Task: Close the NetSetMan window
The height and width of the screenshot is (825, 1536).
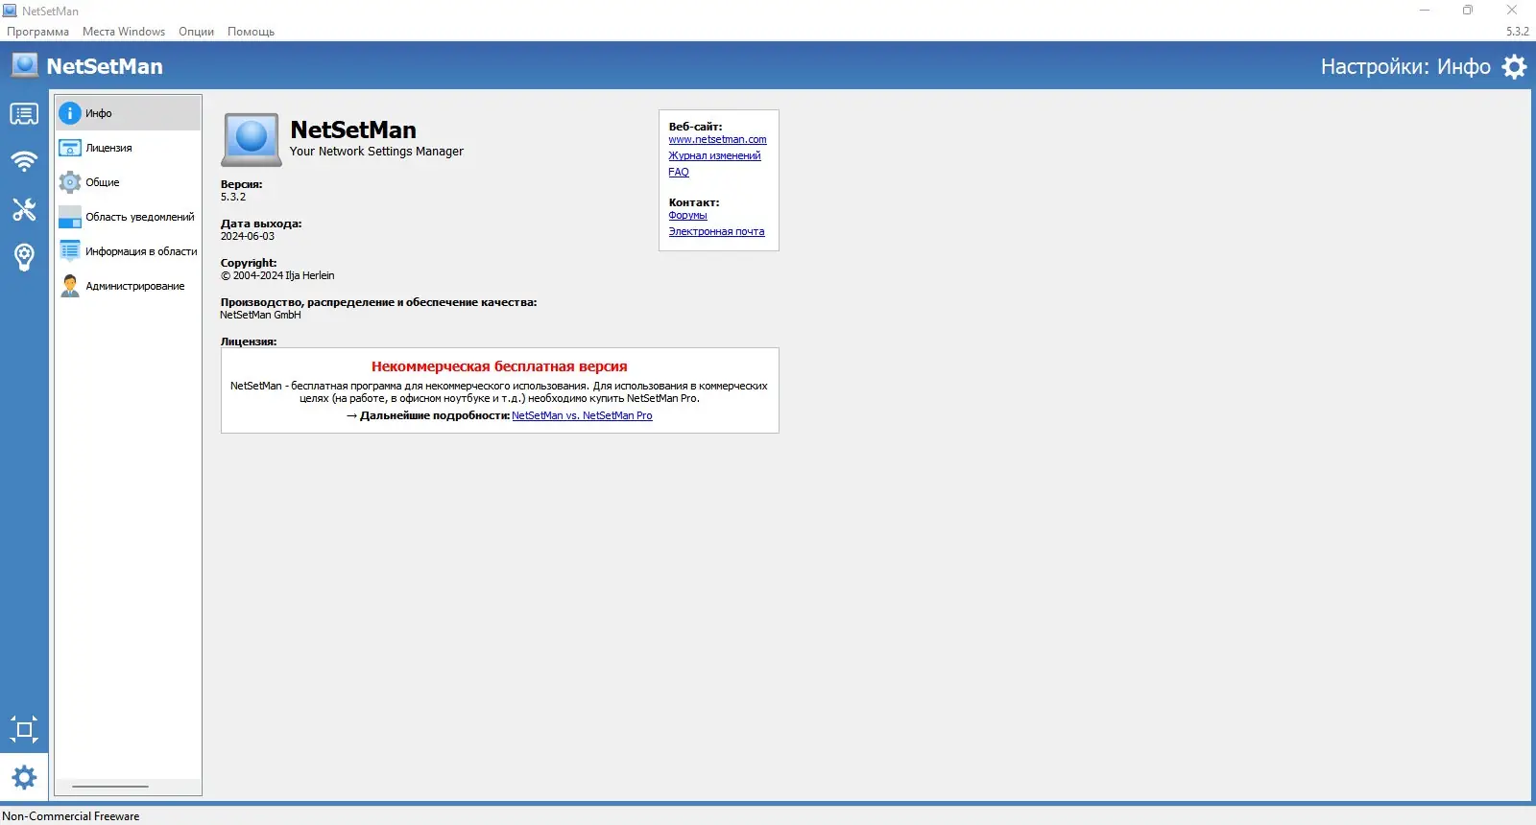Action: point(1512,11)
